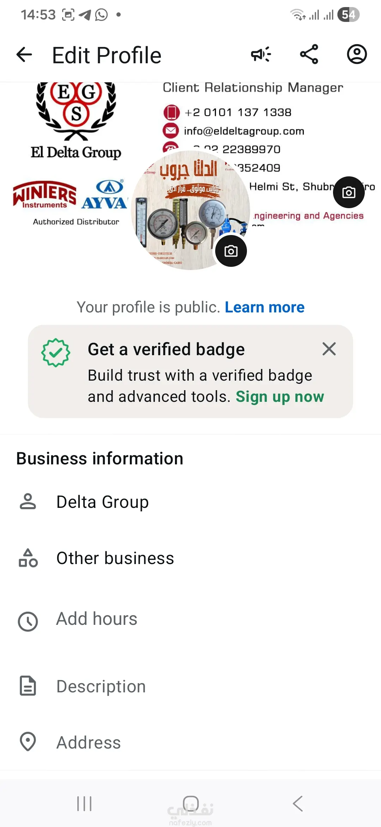This screenshot has width=381, height=827.
Task: Tap the back arrow beside Edit Profile
Action: pyautogui.click(x=24, y=55)
